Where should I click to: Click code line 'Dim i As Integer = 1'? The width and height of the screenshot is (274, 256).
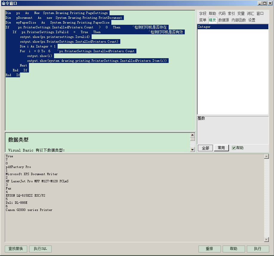(38, 47)
